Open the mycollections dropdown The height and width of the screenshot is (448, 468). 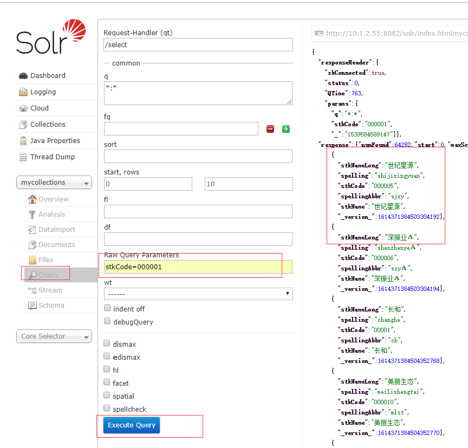point(54,183)
